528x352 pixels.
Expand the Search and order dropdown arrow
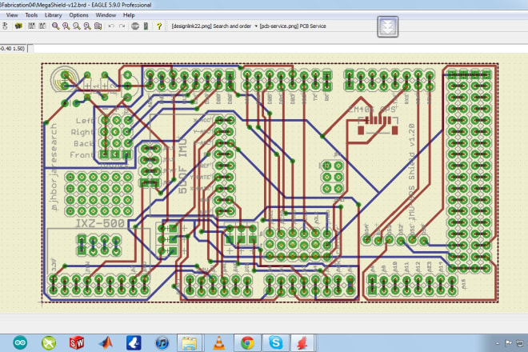[x=256, y=26]
